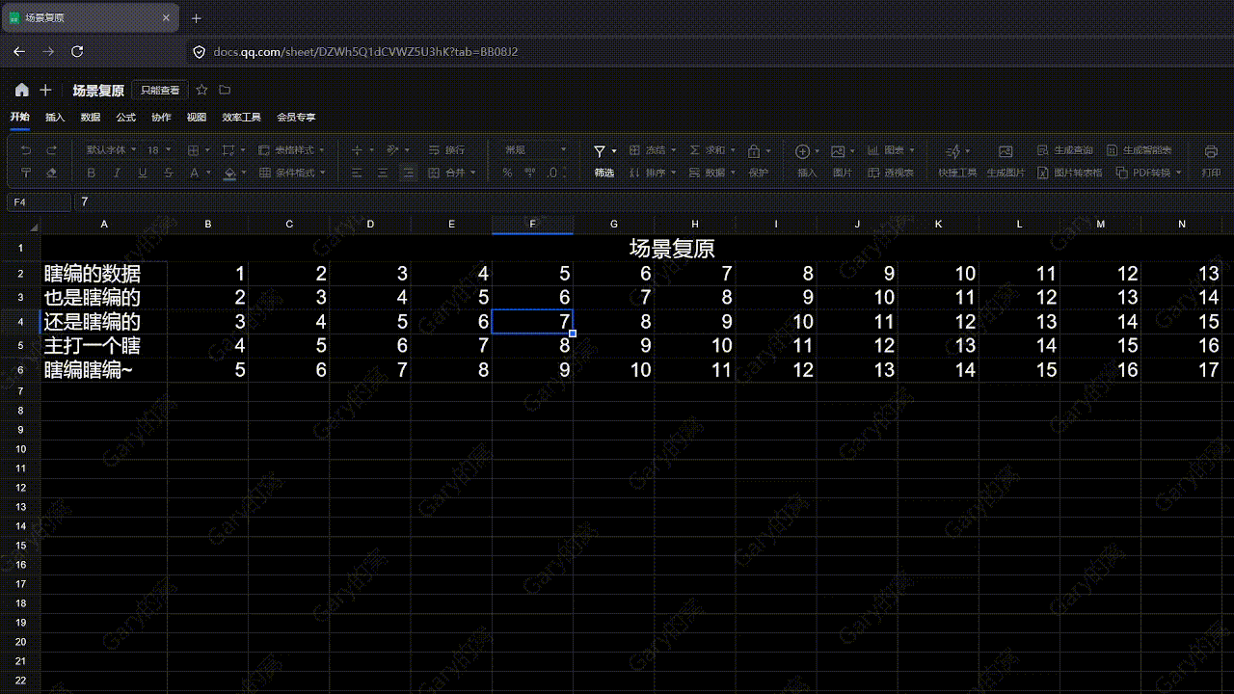The width and height of the screenshot is (1234, 694).
Task: Click the formula bar showing 7
Action: tap(652, 202)
